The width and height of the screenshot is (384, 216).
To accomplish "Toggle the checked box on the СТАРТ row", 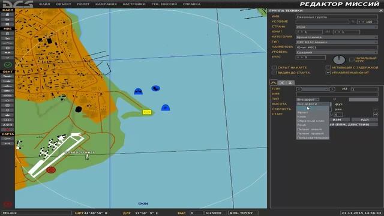I will pyautogui.click(x=375, y=115).
